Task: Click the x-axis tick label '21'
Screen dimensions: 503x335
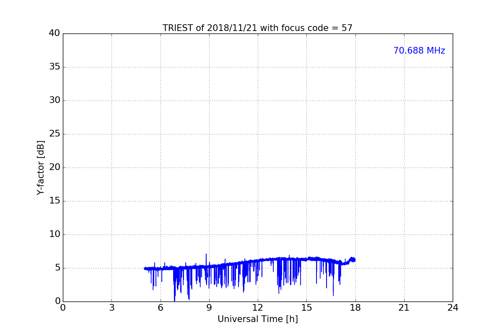Action: point(404,308)
